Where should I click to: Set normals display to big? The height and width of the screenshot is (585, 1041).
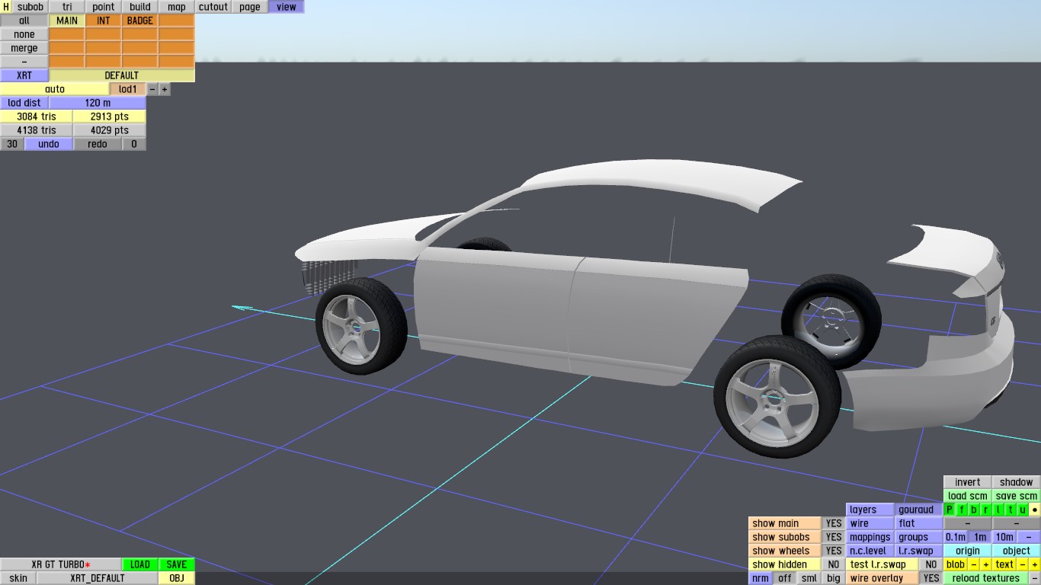pos(834,578)
